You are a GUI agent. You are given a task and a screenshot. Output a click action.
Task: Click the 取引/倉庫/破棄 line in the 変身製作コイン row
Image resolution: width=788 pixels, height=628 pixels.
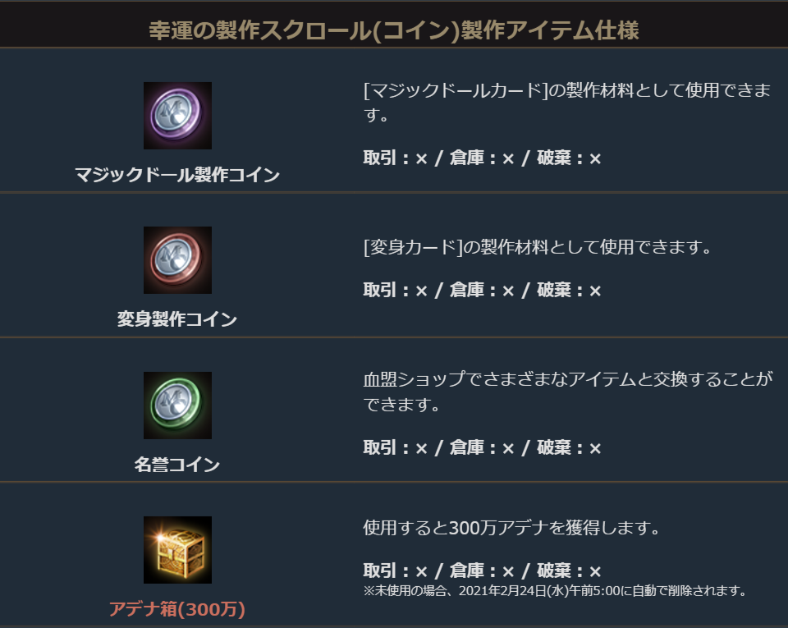[483, 291]
